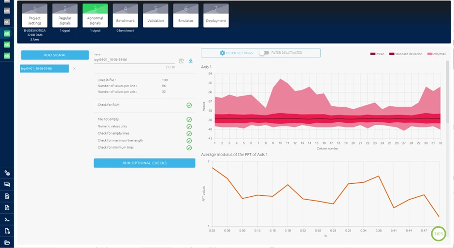
Task: Open the chat bubbles icon in sidebar
Action: click(7, 184)
